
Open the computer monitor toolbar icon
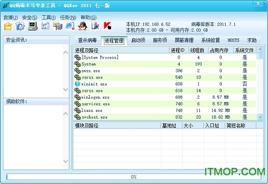[x=33, y=26]
